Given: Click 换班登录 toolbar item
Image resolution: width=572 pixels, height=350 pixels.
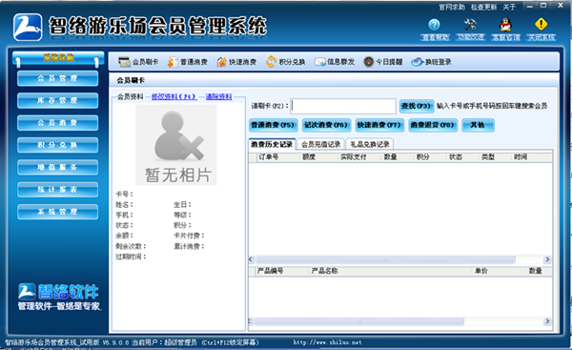Looking at the screenshot, I should click(x=431, y=62).
